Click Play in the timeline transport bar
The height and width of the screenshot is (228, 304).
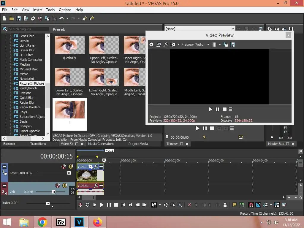(102, 205)
